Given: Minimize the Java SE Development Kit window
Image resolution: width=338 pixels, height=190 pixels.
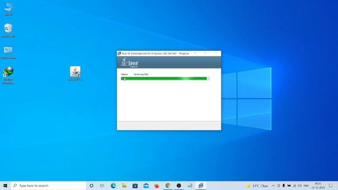Looking at the screenshot, I should pos(195,53).
